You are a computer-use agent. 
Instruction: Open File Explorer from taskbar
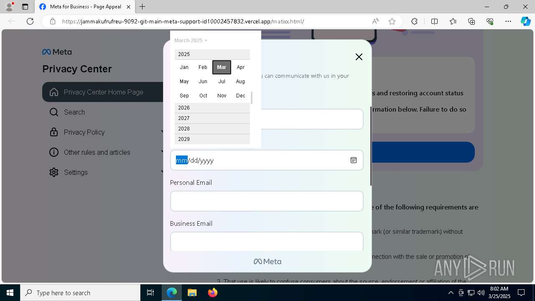click(x=192, y=293)
